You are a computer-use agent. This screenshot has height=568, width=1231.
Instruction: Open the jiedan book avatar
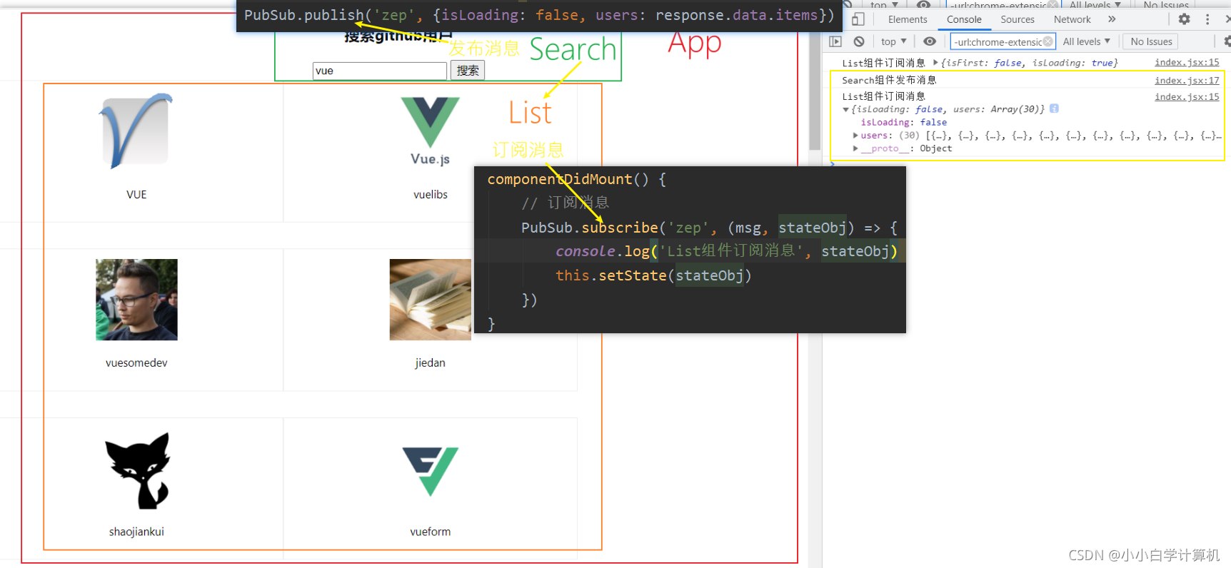pos(430,300)
